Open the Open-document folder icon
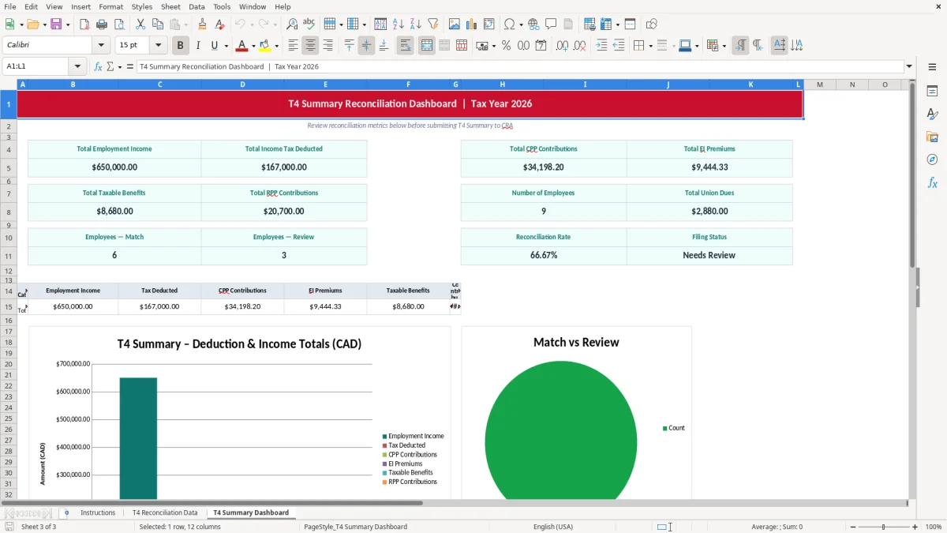 [x=32, y=24]
